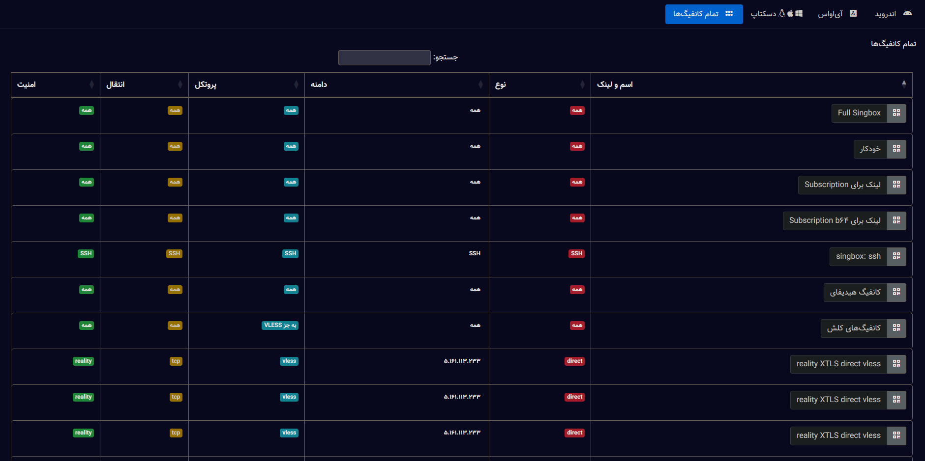Image resolution: width=925 pixels, height=461 pixels.
Task: Switch to the دسکتاپ (Desktop) tab
Action: [776, 14]
